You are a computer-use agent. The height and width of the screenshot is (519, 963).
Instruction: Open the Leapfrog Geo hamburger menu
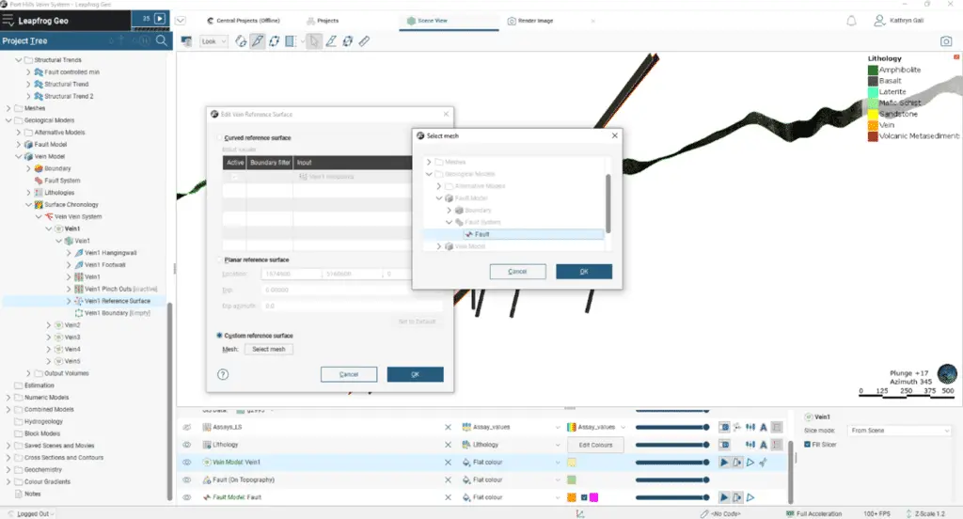8,21
